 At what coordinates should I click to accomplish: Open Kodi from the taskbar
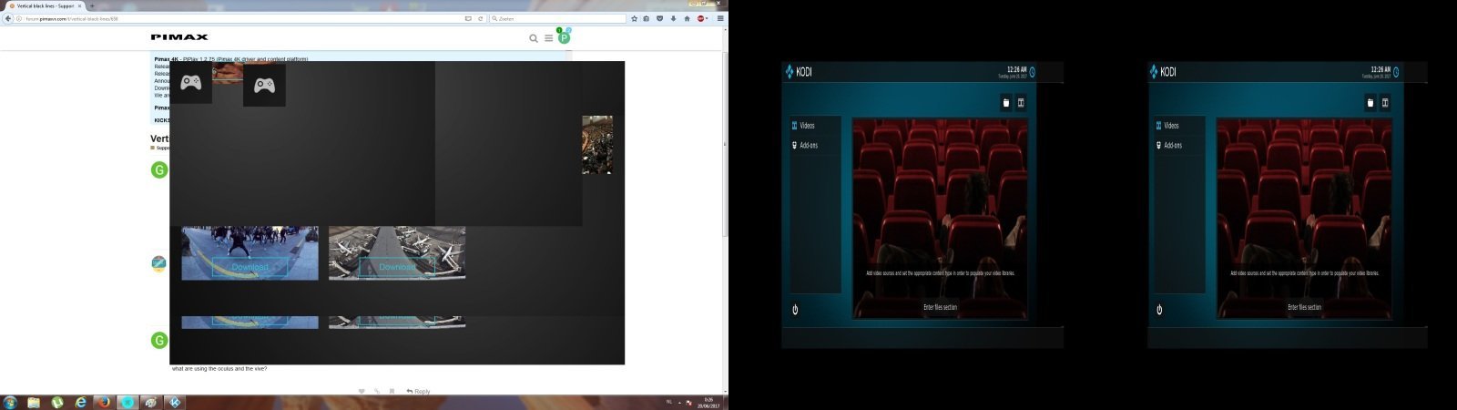pyautogui.click(x=174, y=403)
